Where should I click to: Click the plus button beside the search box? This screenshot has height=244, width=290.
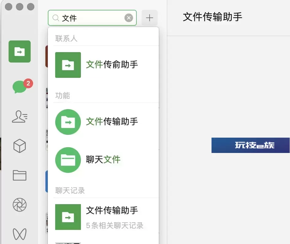[150, 18]
